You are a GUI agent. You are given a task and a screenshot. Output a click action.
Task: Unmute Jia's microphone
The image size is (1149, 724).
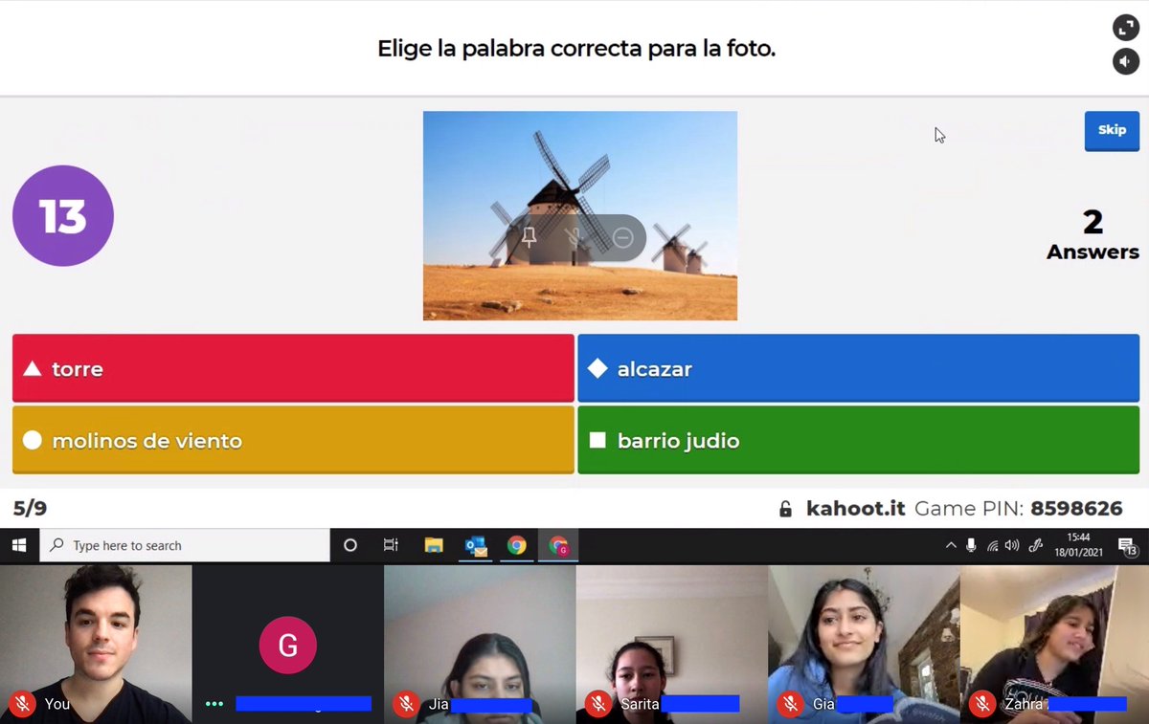[x=406, y=704]
